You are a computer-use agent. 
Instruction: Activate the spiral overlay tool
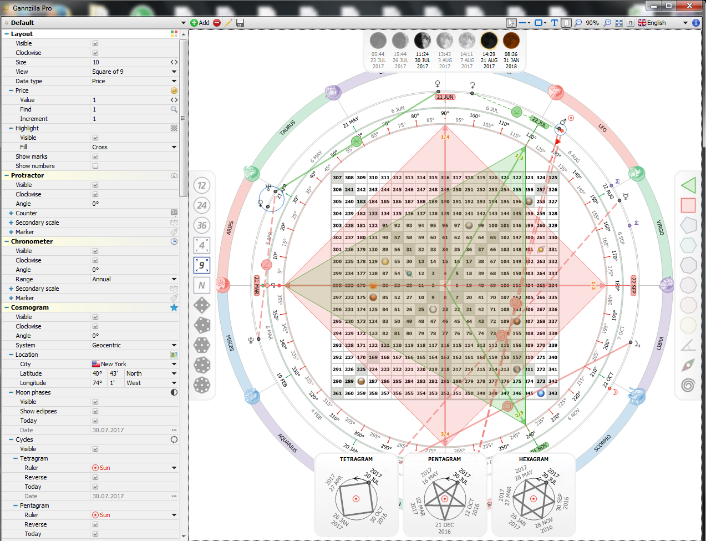688,385
